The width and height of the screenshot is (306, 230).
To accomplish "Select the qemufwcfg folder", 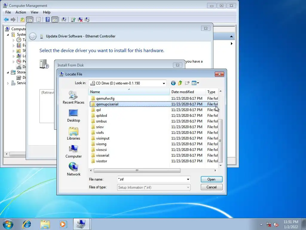I will click(x=105, y=98).
